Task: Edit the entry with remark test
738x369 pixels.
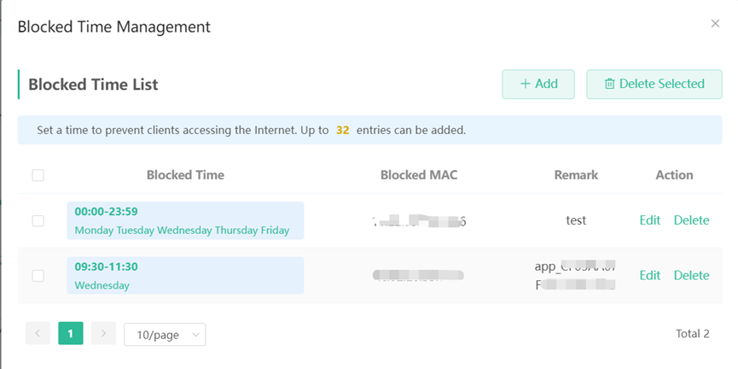Action: click(650, 220)
